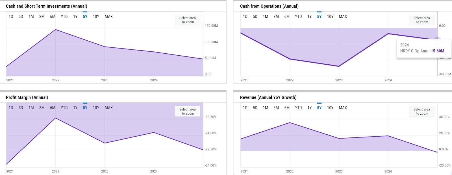Click the Cash from Operations (Annual) chart title
This screenshot has height=175, width=452.
[269, 6]
